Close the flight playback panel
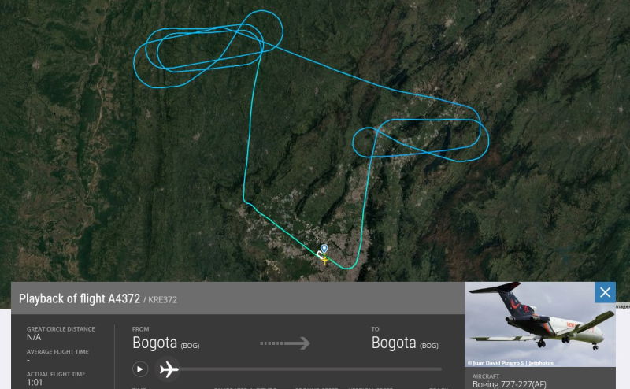 (605, 292)
